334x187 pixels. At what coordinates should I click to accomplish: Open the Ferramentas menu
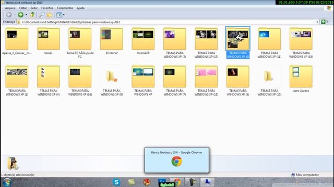tap(65, 8)
